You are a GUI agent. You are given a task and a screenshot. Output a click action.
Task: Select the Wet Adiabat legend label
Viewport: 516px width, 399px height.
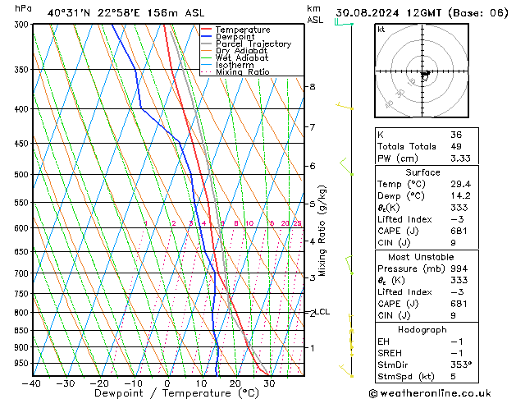(x=242, y=57)
